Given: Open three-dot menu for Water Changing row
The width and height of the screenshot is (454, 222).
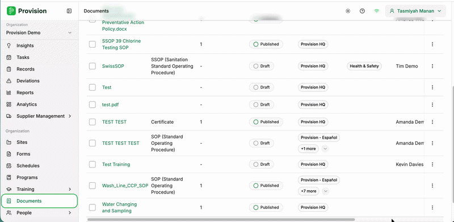Looking at the screenshot, I should (x=432, y=207).
